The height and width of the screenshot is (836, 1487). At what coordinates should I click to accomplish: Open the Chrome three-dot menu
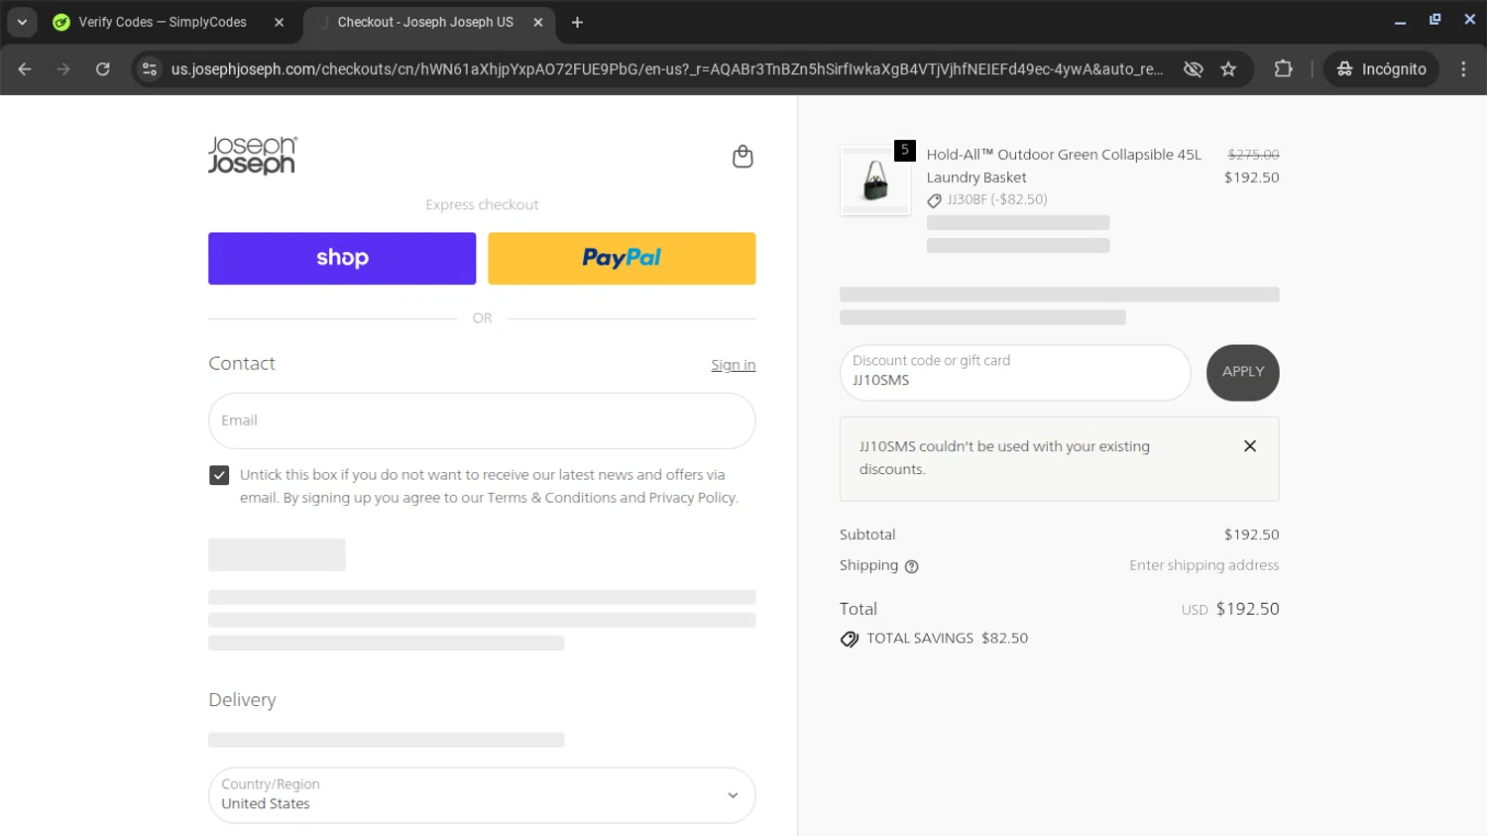pyautogui.click(x=1463, y=68)
